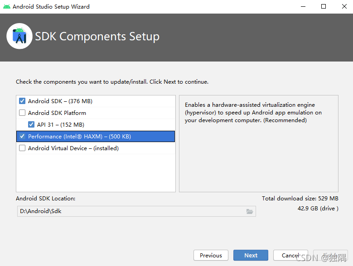
Task: Click the hypervisor description text
Action: (253, 112)
